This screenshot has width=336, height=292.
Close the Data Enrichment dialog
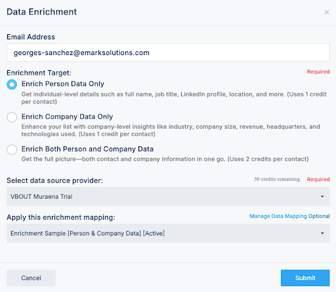click(x=327, y=12)
